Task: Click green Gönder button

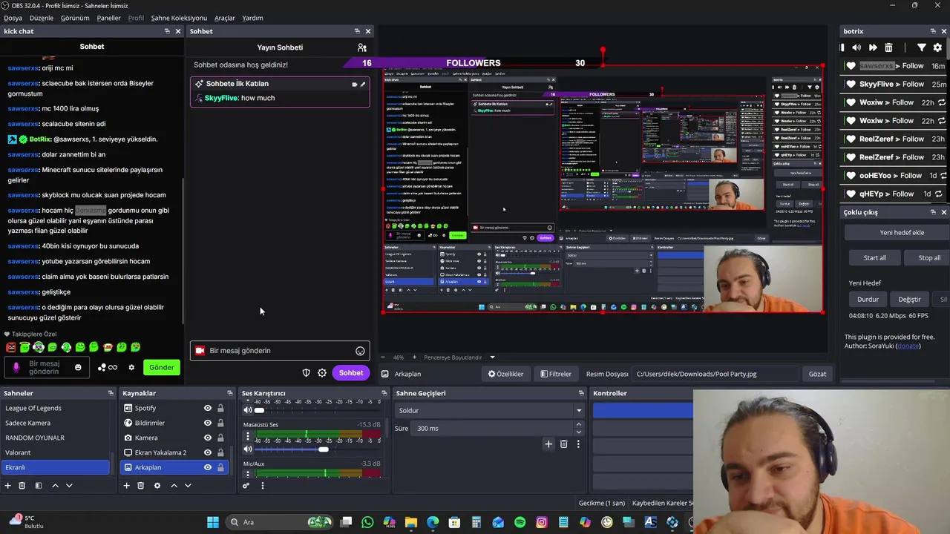Action: [162, 367]
